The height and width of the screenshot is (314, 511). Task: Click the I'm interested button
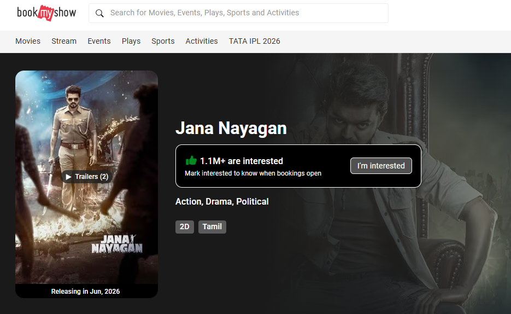point(381,166)
